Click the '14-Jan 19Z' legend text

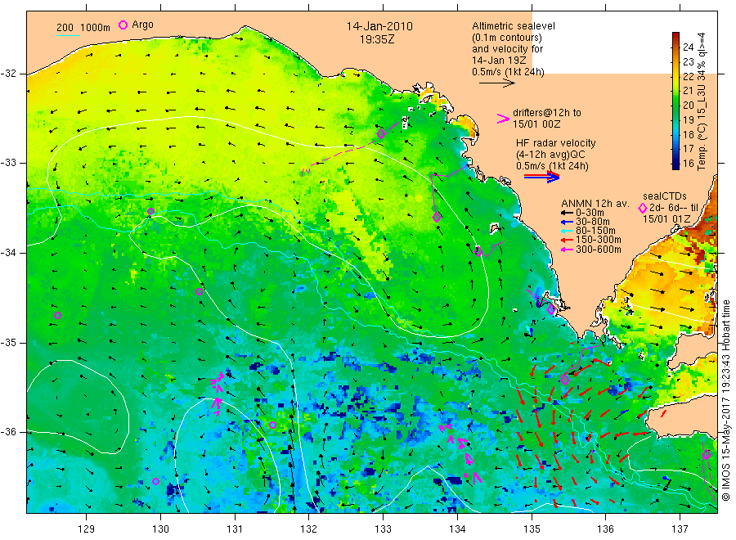(499, 61)
